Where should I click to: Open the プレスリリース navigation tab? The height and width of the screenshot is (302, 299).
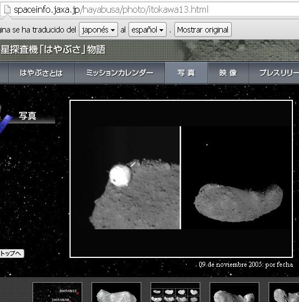point(274,73)
